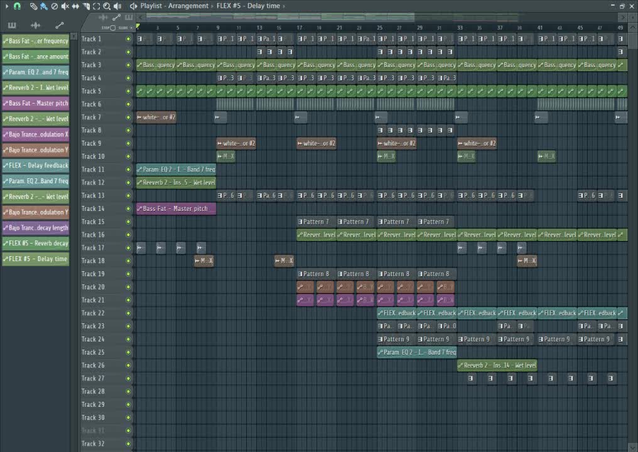Toggle the Track 9 mute LED
The width and height of the screenshot is (638, 452).
(x=128, y=143)
